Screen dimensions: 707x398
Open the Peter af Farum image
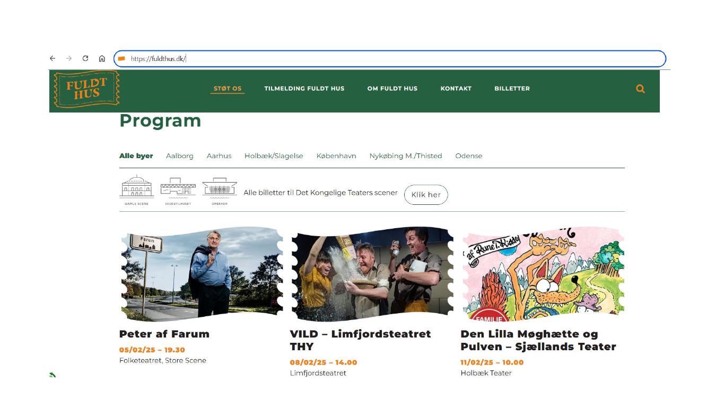pos(202,274)
